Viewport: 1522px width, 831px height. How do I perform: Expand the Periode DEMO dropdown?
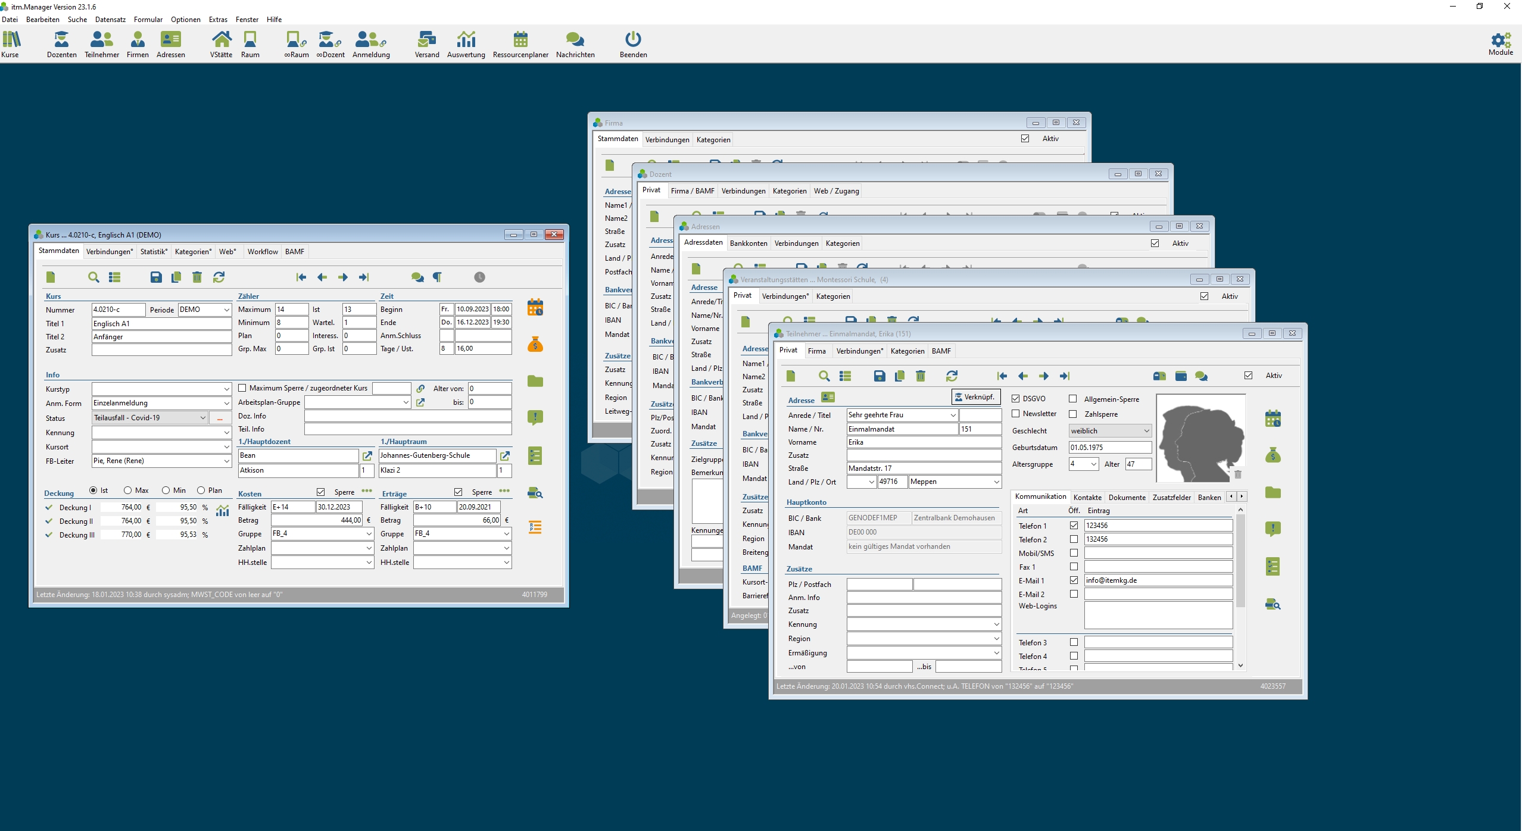pyautogui.click(x=226, y=310)
